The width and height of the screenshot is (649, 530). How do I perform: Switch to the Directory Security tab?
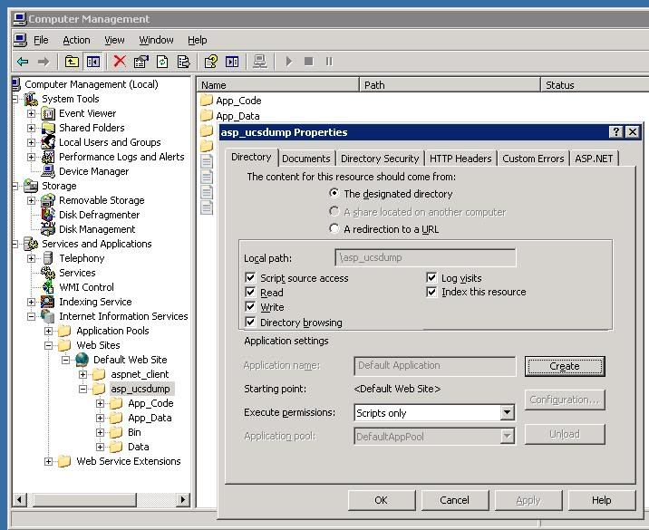pyautogui.click(x=380, y=159)
